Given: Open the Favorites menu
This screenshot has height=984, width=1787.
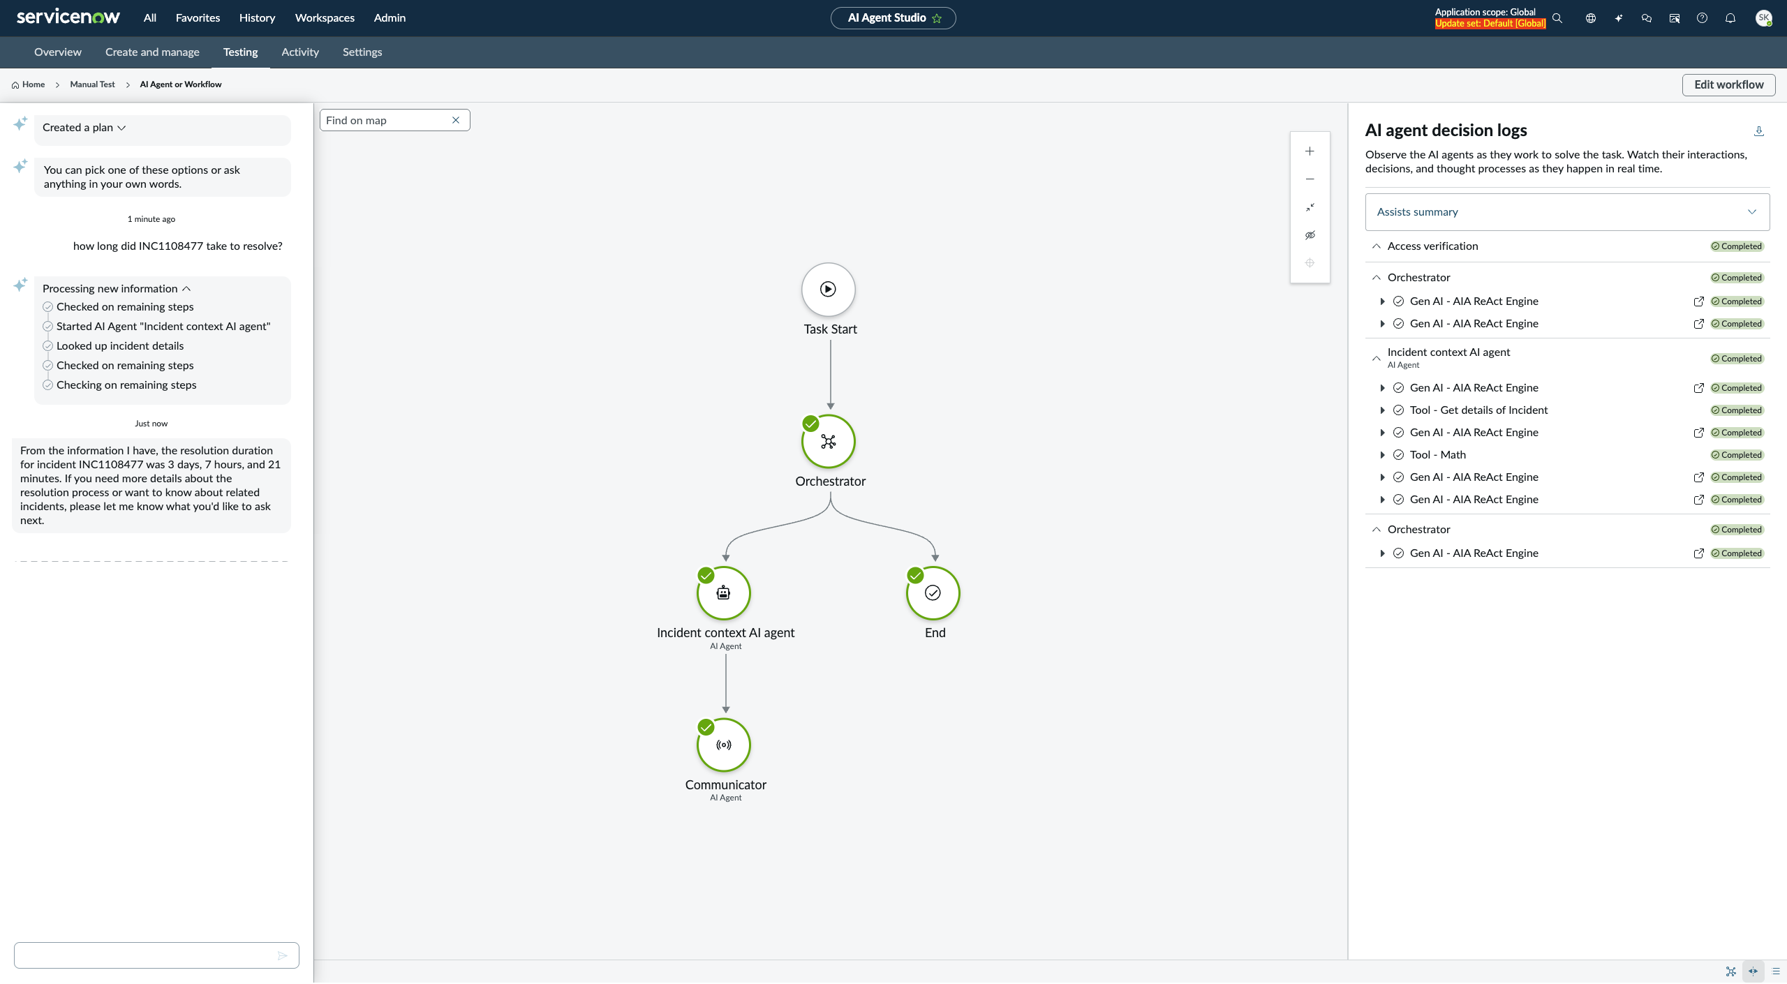Looking at the screenshot, I should 198,18.
